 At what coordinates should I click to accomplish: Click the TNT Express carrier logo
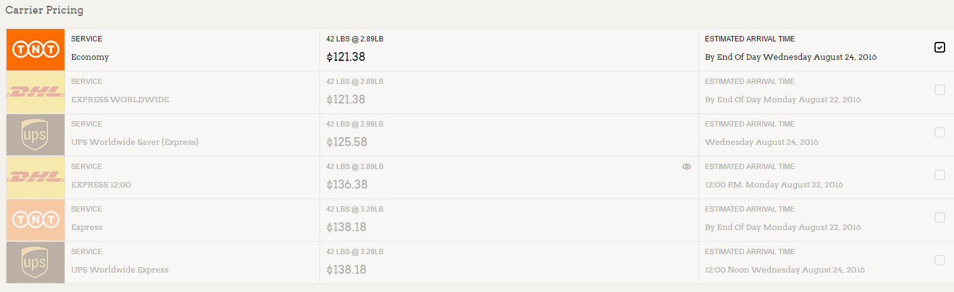(36, 220)
